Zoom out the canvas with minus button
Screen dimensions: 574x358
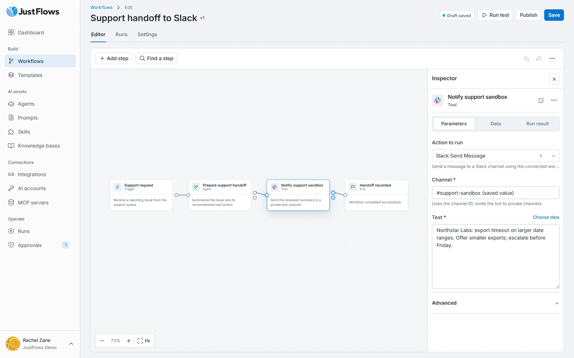click(102, 341)
